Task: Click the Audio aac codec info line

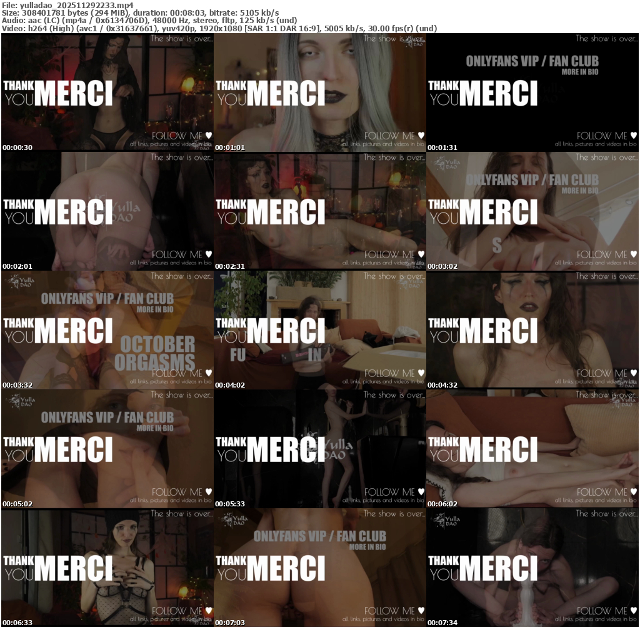Action: (149, 21)
